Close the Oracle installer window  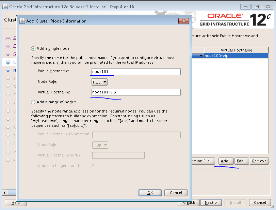[268, 7]
